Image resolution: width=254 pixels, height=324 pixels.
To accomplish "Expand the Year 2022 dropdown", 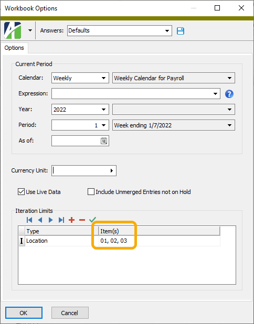I will coord(103,110).
